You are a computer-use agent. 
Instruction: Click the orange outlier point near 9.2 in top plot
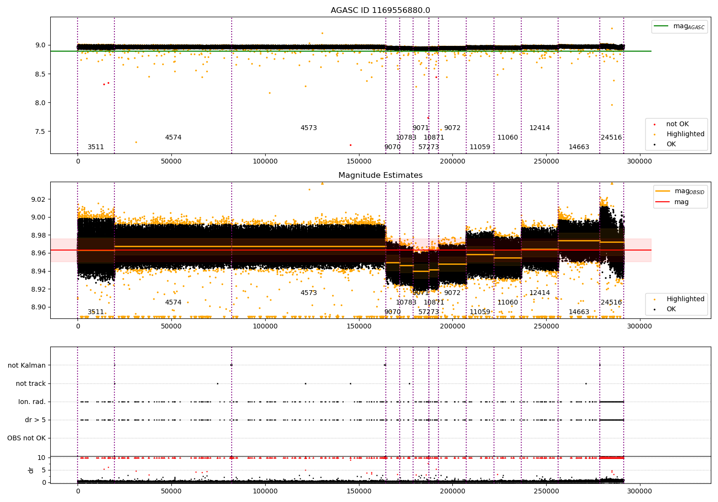point(322,33)
